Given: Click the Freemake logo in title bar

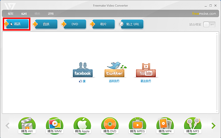Looking at the screenshot, I should (10, 7).
